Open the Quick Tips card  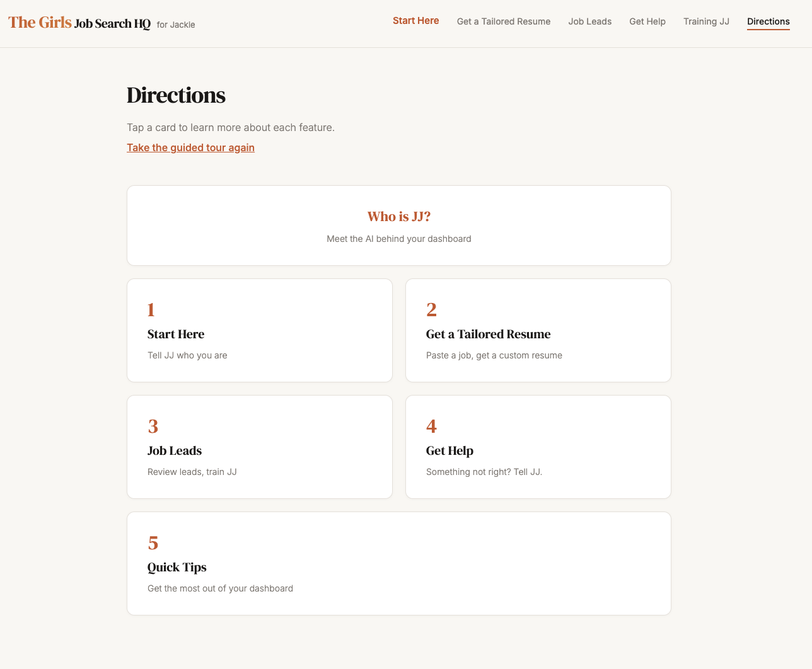click(x=398, y=563)
